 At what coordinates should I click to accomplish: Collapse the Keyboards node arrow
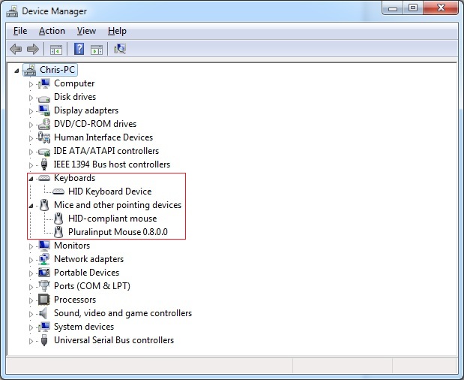pos(31,179)
